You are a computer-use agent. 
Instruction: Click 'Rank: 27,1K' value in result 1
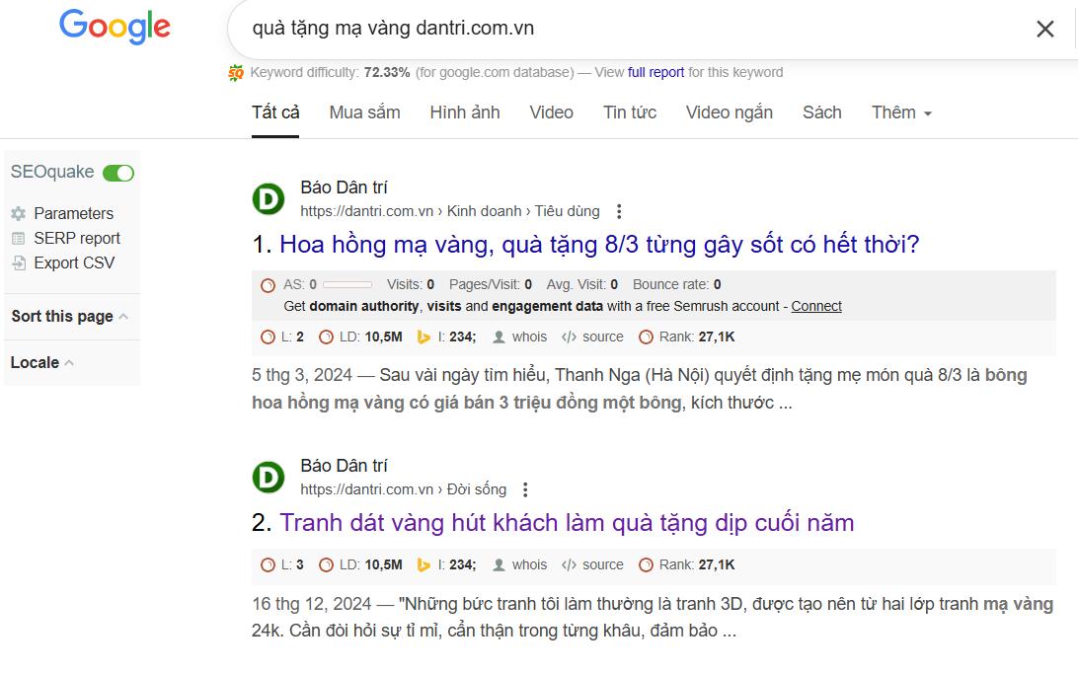point(696,336)
